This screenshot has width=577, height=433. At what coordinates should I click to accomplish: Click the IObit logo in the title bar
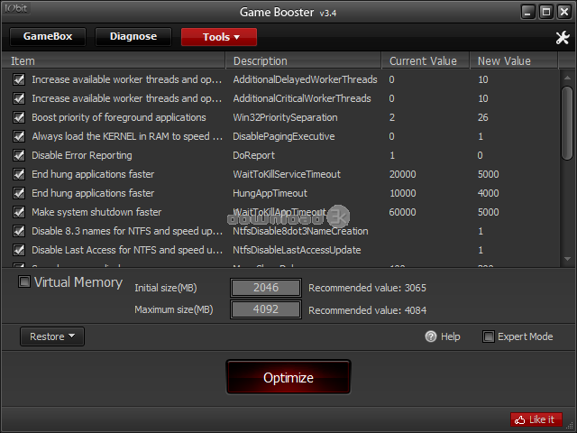16,8
